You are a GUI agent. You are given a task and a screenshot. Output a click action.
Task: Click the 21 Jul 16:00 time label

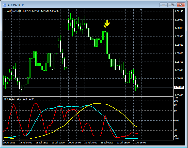click(x=139, y=143)
